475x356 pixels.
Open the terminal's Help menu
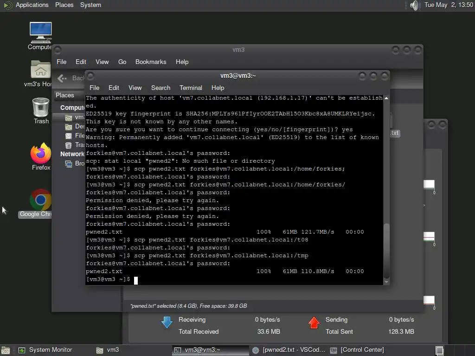pos(218,88)
